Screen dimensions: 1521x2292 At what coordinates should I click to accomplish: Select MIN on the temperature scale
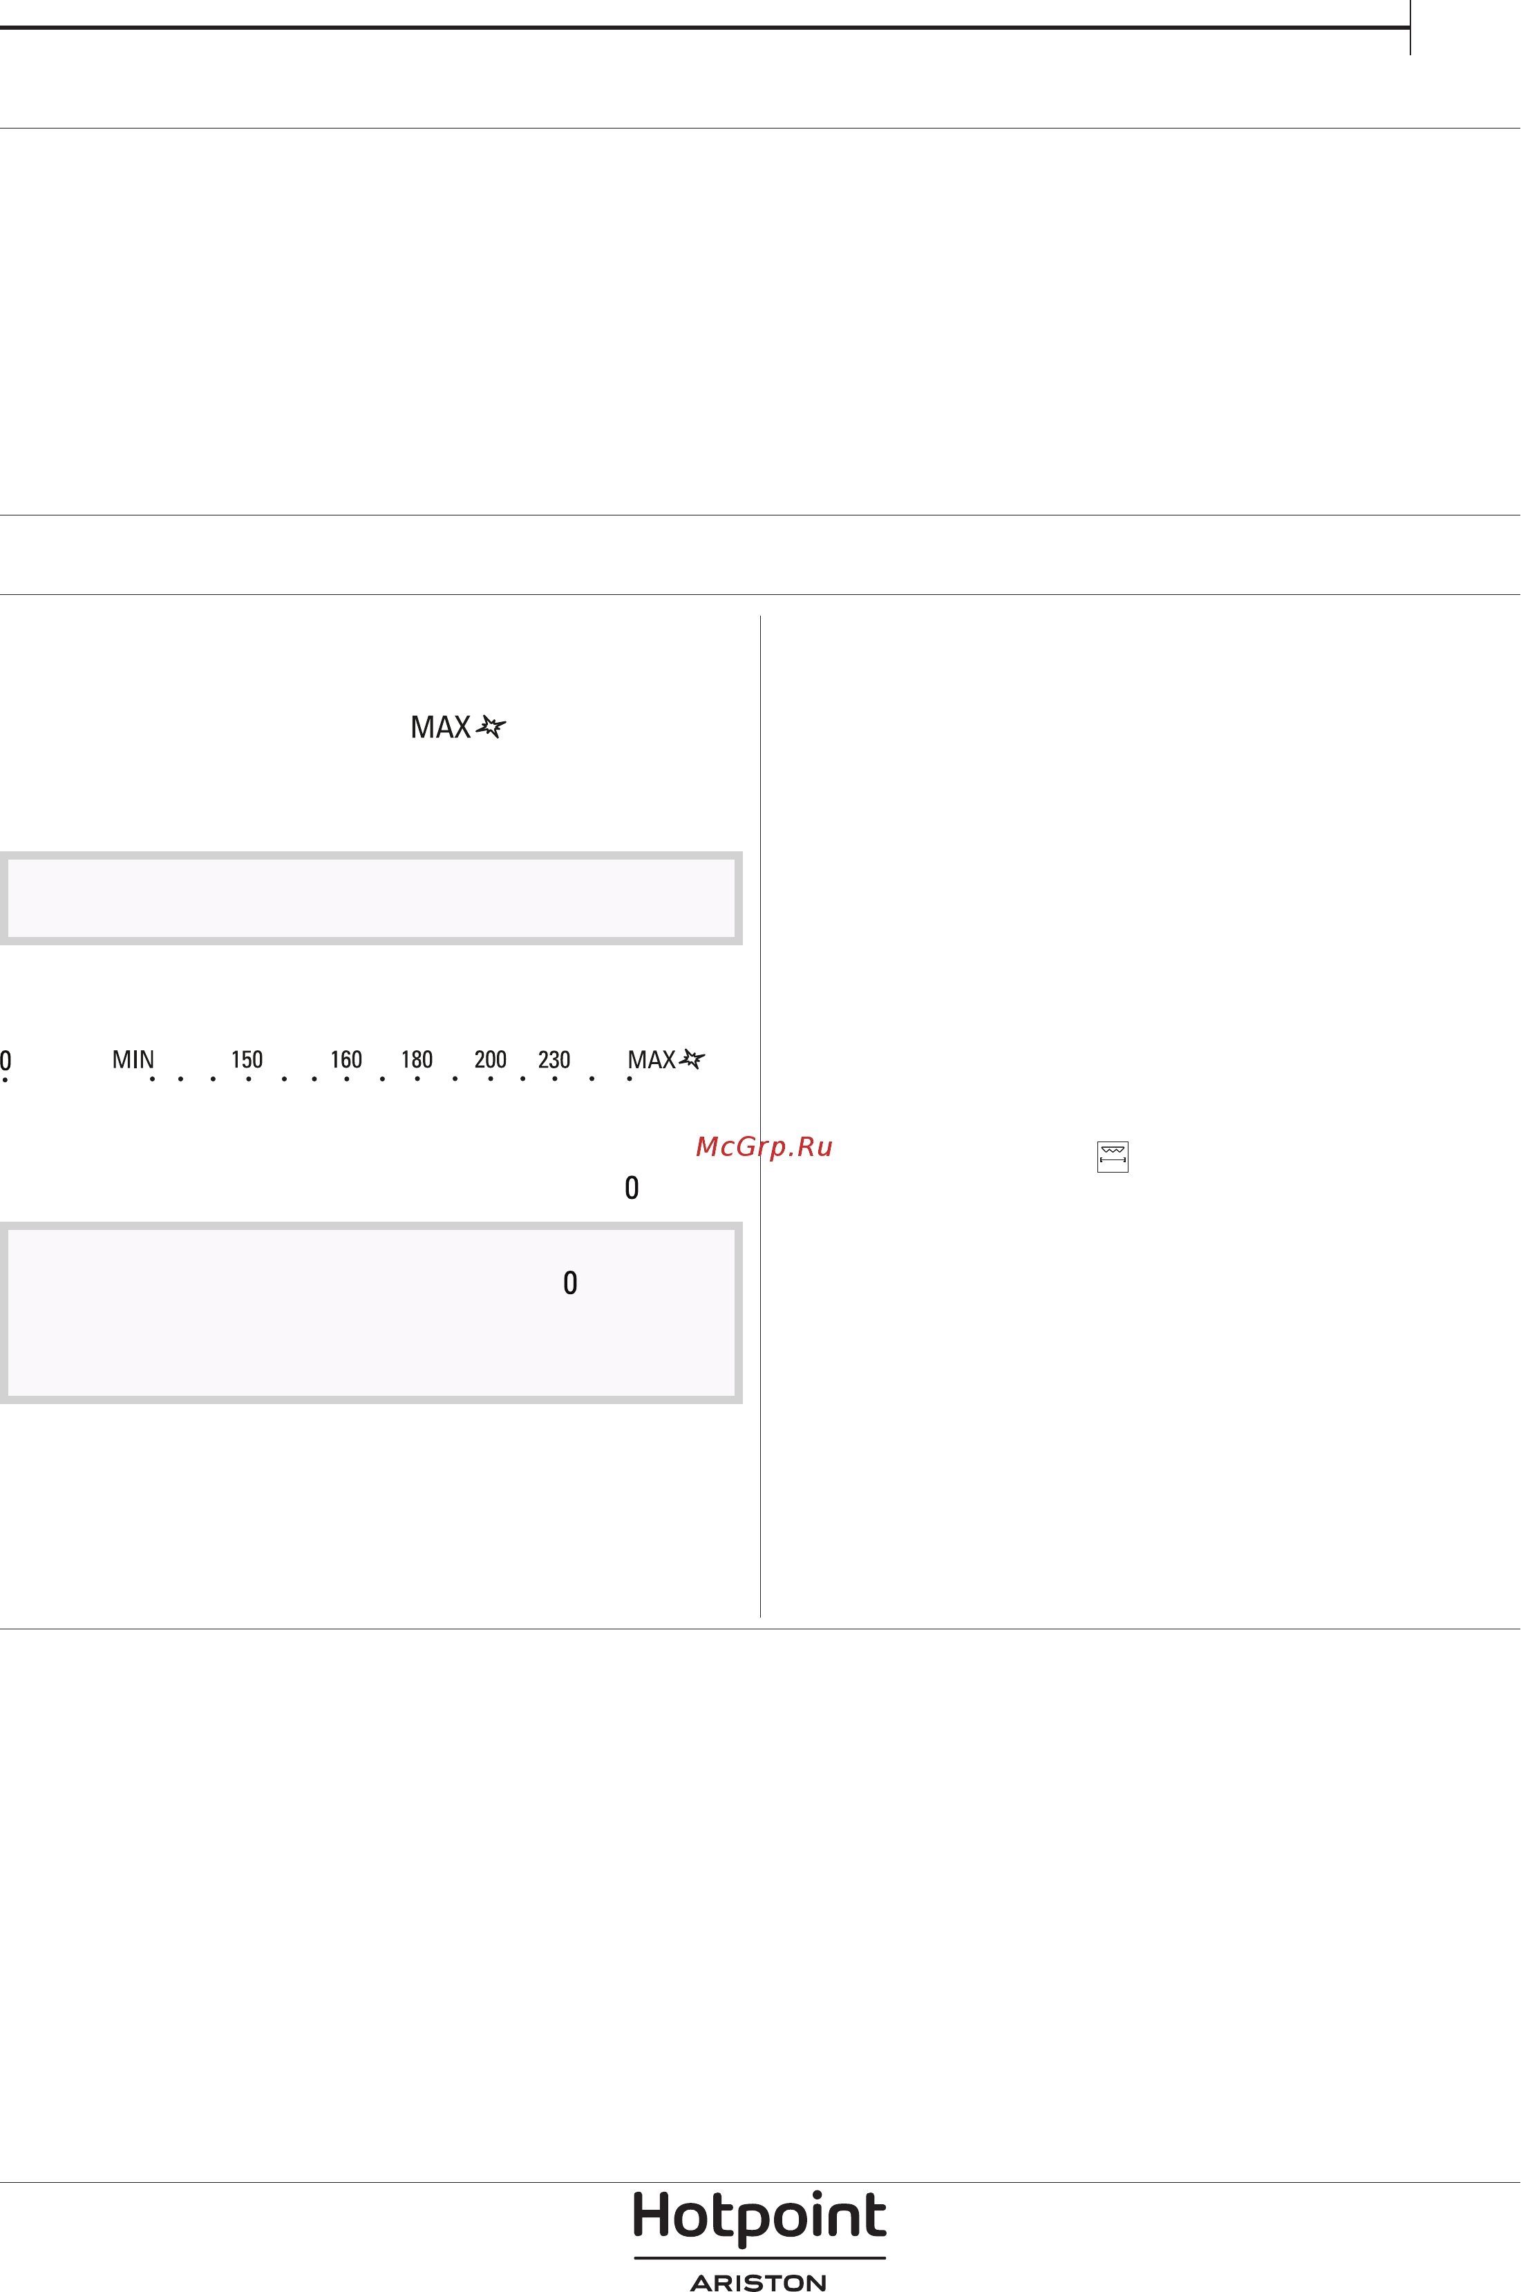pyautogui.click(x=133, y=1059)
